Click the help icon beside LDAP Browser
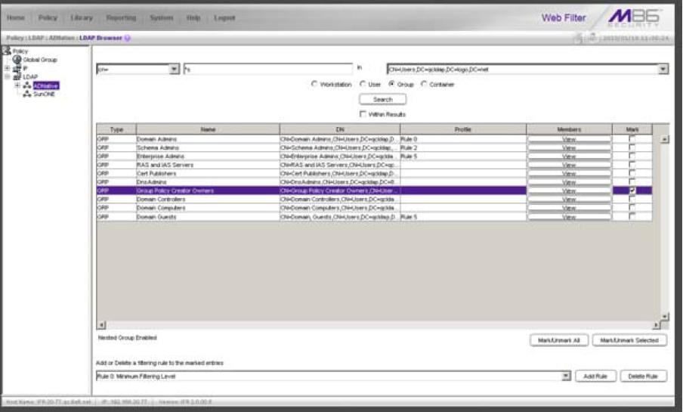683x412 pixels. 128,39
